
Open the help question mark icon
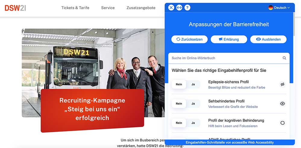[x=187, y=8]
